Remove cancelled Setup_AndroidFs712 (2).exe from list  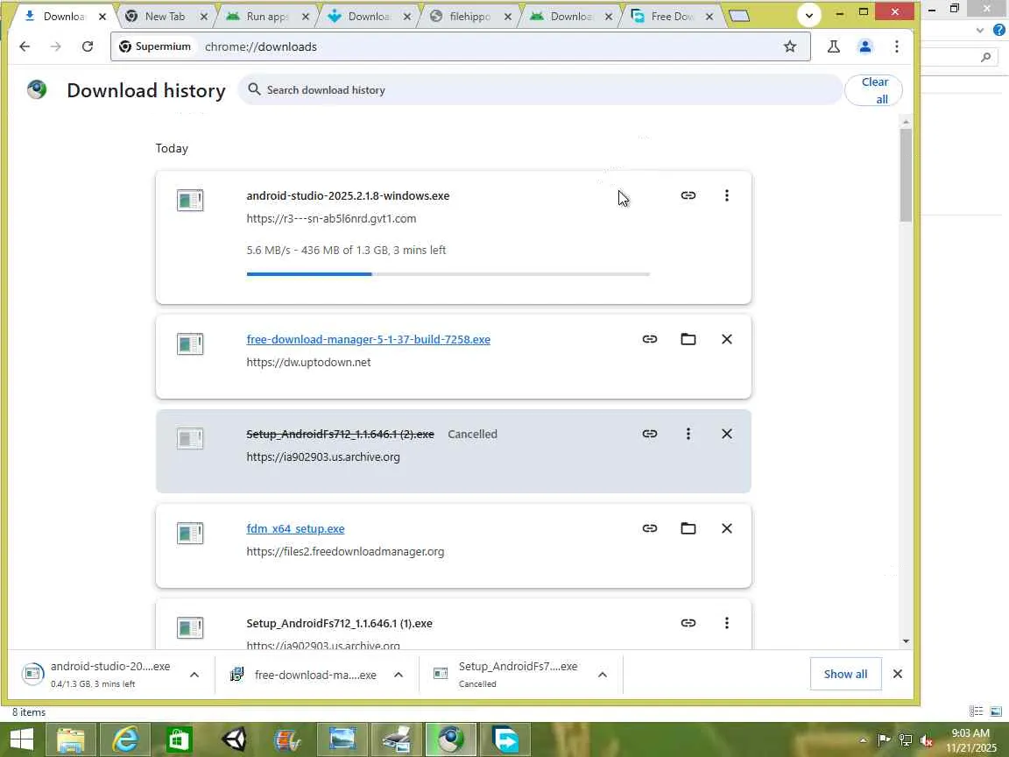pyautogui.click(x=726, y=433)
